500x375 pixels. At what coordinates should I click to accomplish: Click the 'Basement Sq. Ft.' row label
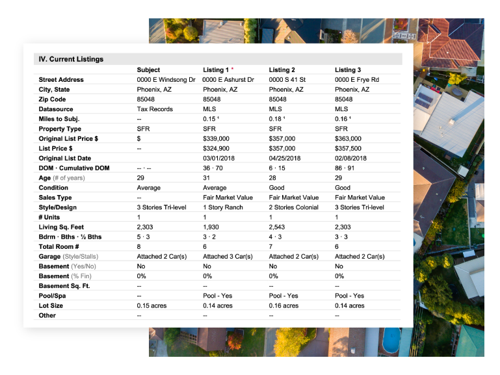(x=64, y=286)
